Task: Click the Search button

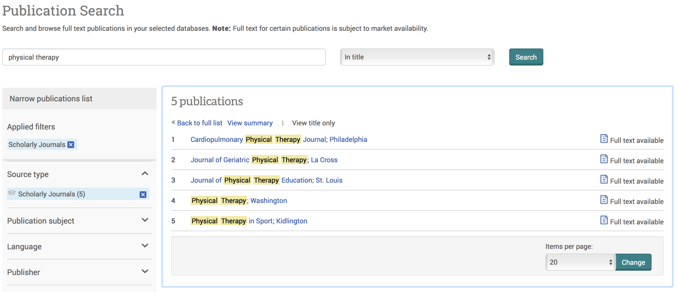Action: 526,57
